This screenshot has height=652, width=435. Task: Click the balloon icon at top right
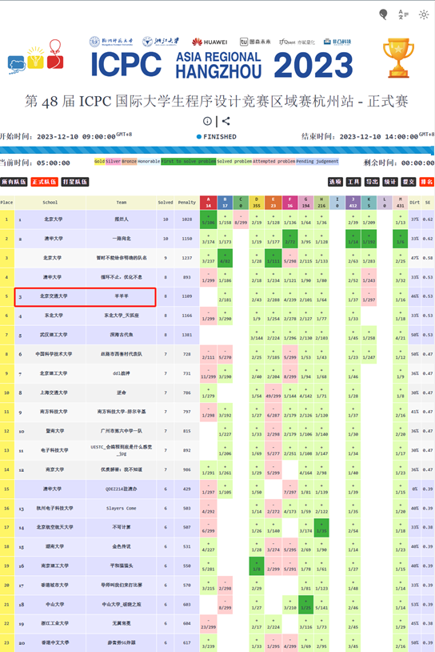383,14
